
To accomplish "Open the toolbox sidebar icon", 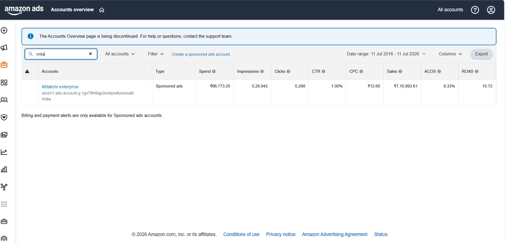I will (4, 222).
